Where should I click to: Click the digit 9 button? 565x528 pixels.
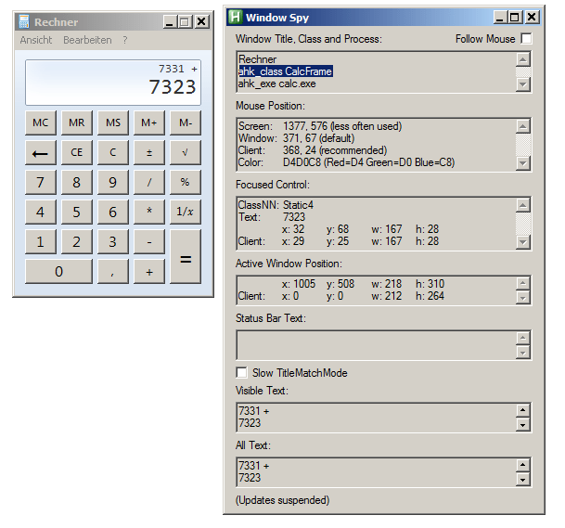[x=113, y=182]
